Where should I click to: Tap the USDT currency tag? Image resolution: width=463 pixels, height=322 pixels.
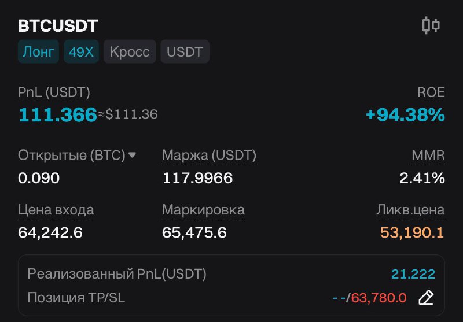(x=185, y=51)
